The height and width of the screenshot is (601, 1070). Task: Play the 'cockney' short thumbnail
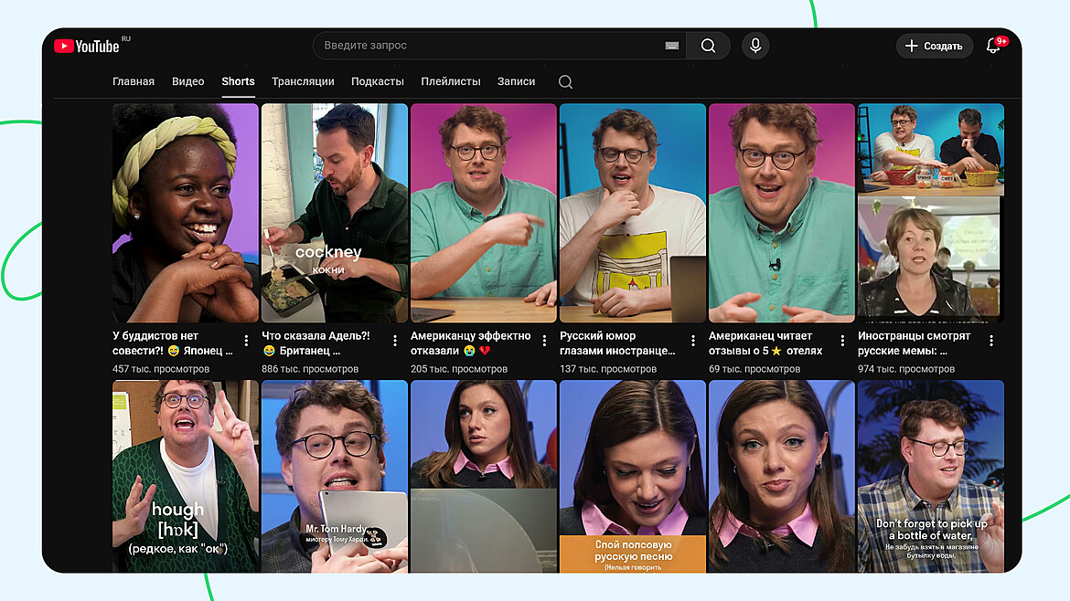click(x=335, y=212)
